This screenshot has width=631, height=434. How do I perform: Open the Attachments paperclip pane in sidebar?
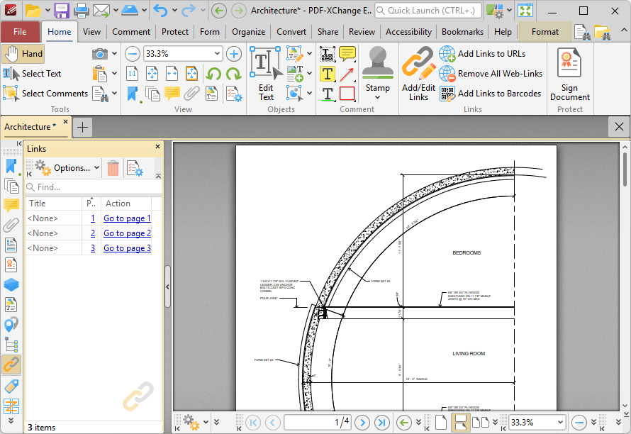(11, 226)
